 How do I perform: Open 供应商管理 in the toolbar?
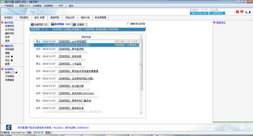(x=100, y=18)
